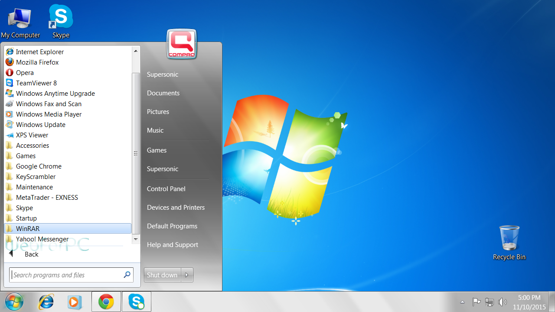Viewport: 555px width, 312px height.
Task: Open TeamViewer 8
Action: [36, 83]
